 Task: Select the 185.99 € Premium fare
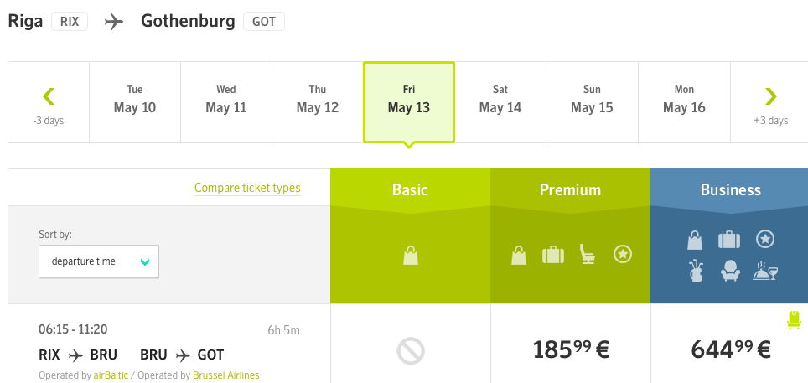(x=571, y=350)
